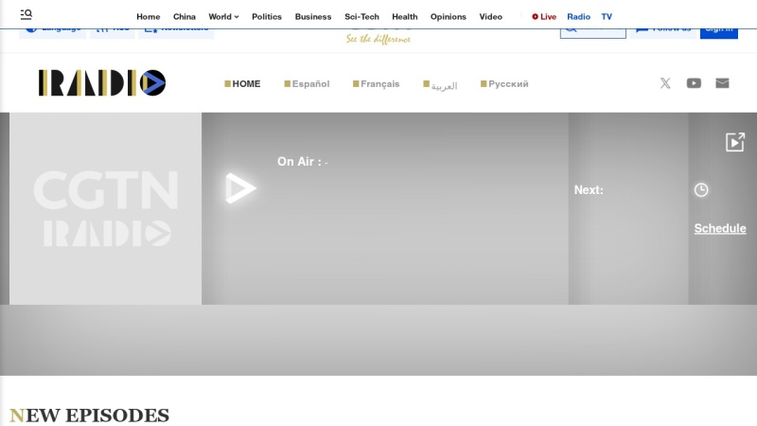Screen dimensions: 757x426
Task: Open the X (Twitter) social icon
Action: (x=665, y=83)
